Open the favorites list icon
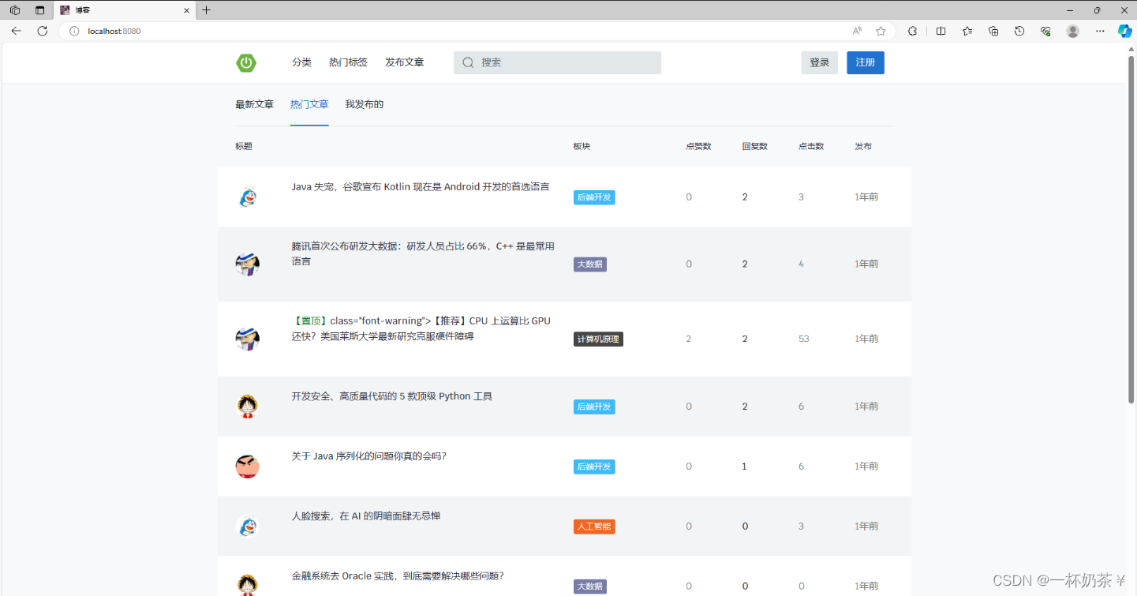Screen dimensions: 1137x596 [967, 31]
